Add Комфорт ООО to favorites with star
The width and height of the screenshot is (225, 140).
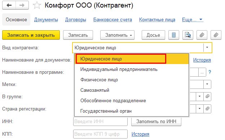pyautogui.click(x=37, y=5)
